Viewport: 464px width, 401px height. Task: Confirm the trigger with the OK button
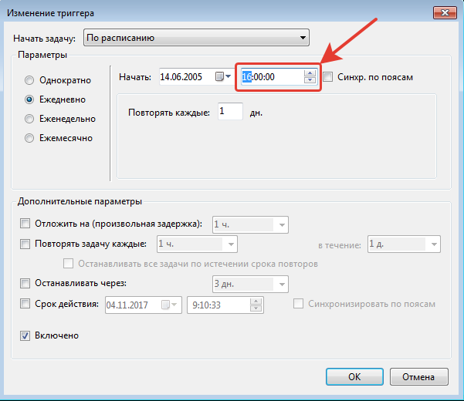click(x=354, y=377)
